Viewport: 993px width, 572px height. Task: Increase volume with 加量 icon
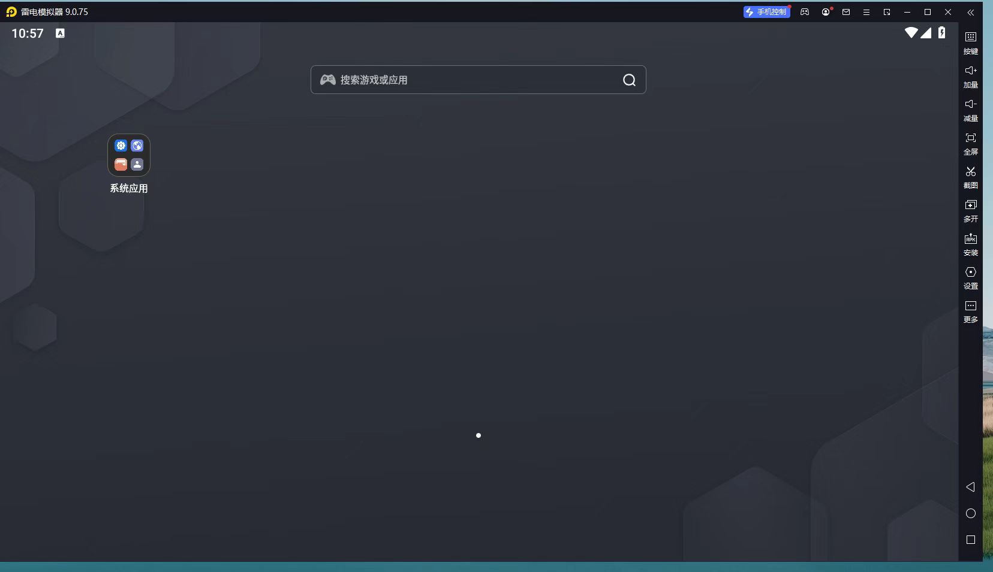[x=970, y=76]
